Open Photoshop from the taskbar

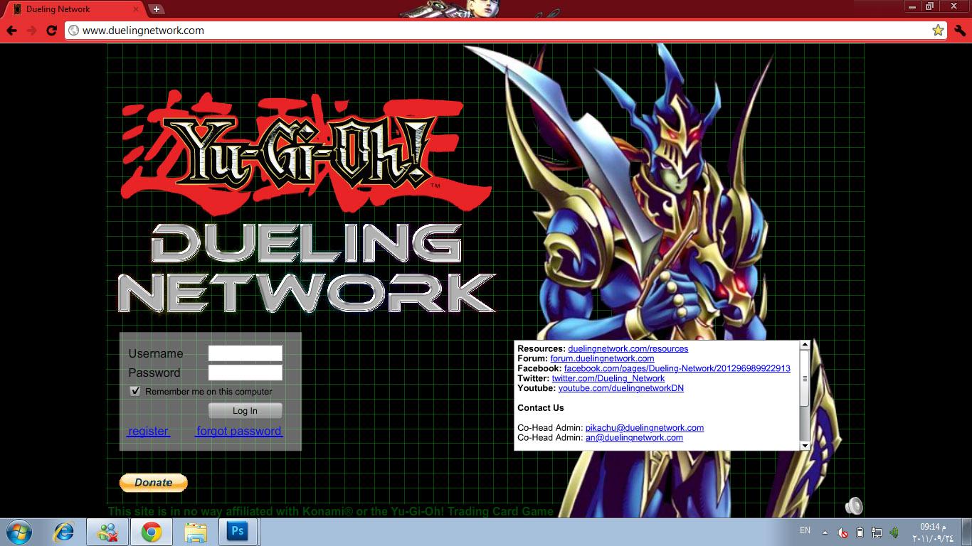(x=238, y=531)
